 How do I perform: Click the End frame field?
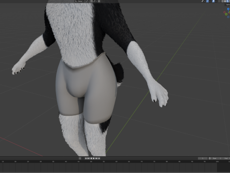pyautogui.click(x=226, y=158)
